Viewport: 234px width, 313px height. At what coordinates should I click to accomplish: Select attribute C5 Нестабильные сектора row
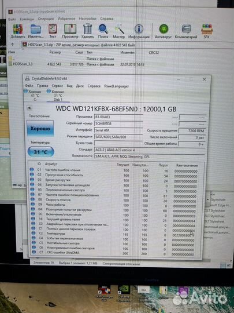click(114, 243)
